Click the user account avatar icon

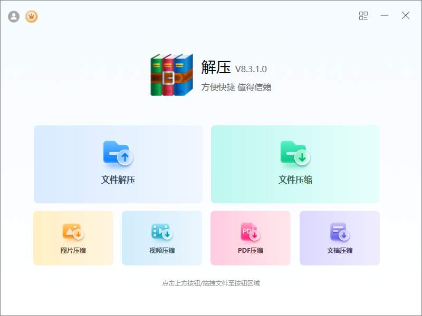pyautogui.click(x=14, y=17)
